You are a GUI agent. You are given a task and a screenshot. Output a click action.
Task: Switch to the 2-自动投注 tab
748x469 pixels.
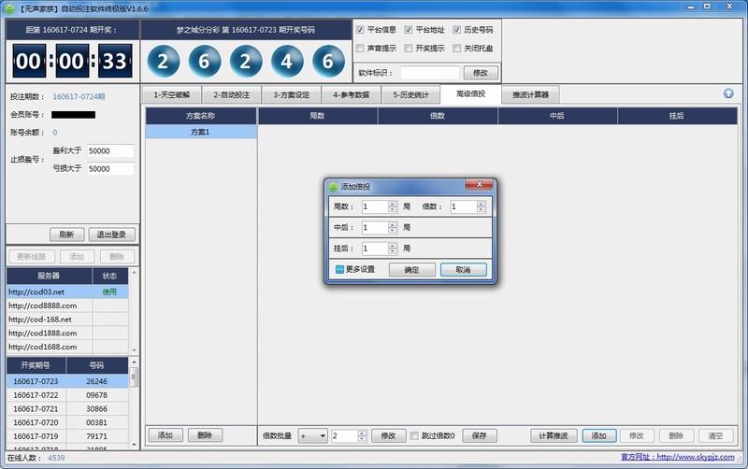point(230,94)
